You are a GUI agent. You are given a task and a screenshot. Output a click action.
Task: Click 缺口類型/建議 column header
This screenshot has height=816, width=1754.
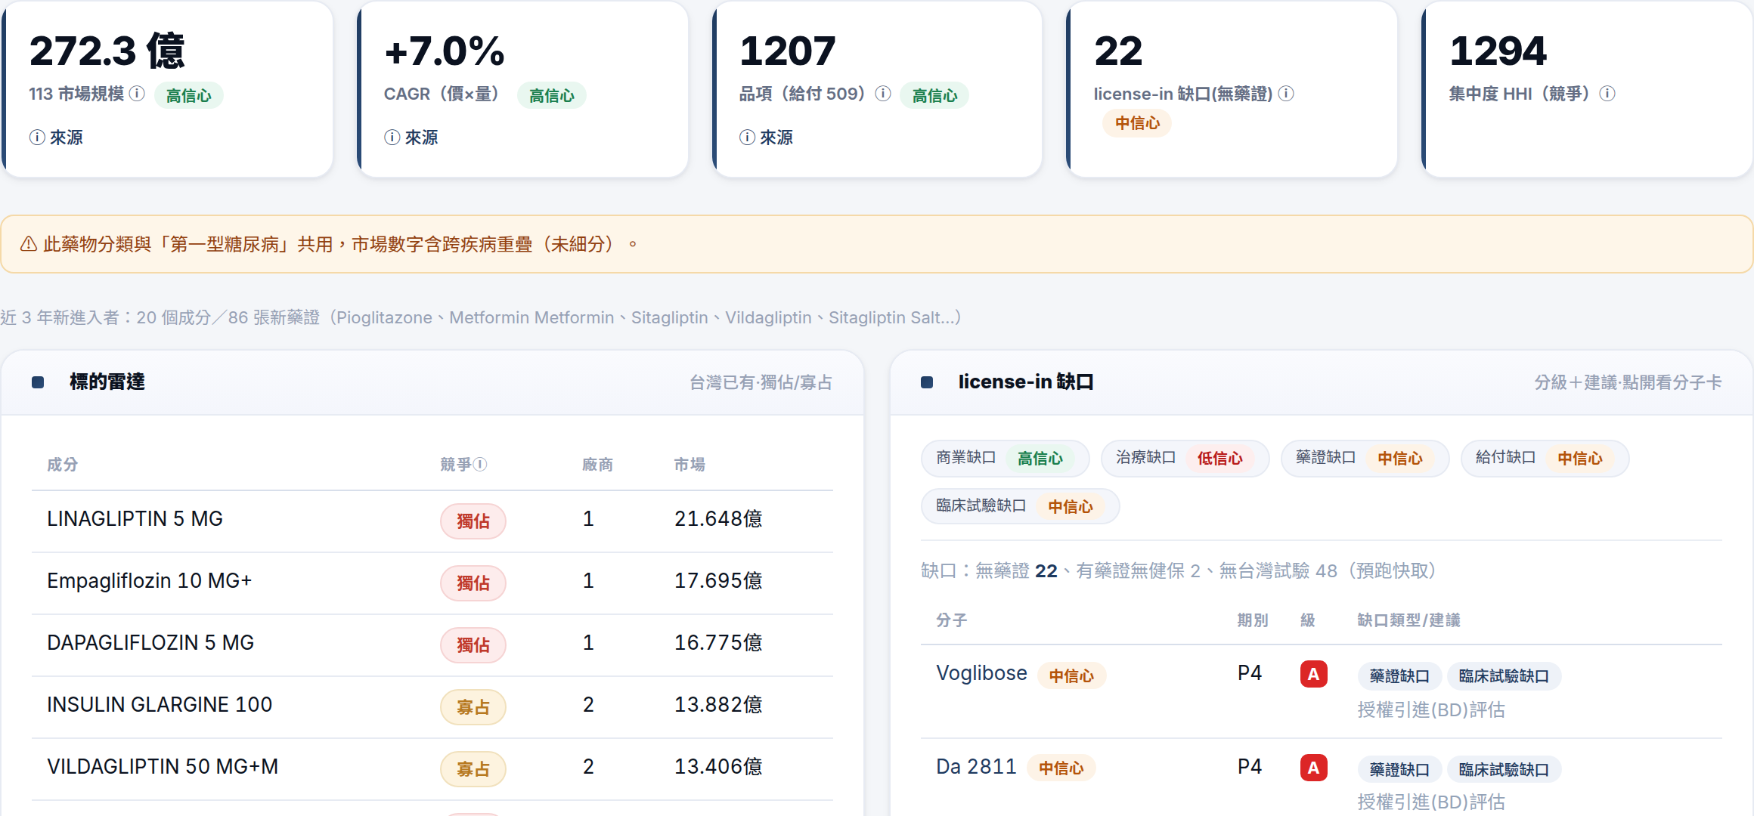click(1409, 620)
